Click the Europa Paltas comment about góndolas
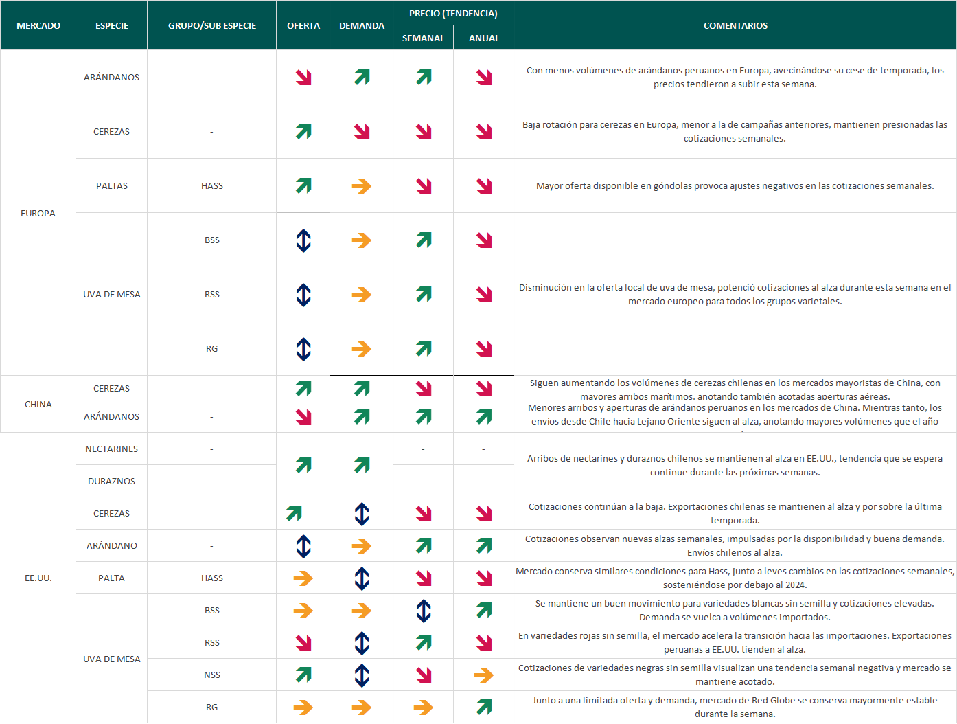The image size is (957, 724). click(735, 186)
